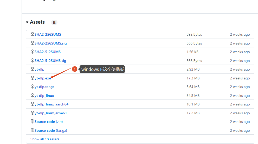Download the yt-dlp.exe Windows binary
258x144 pixels.
coord(42,78)
